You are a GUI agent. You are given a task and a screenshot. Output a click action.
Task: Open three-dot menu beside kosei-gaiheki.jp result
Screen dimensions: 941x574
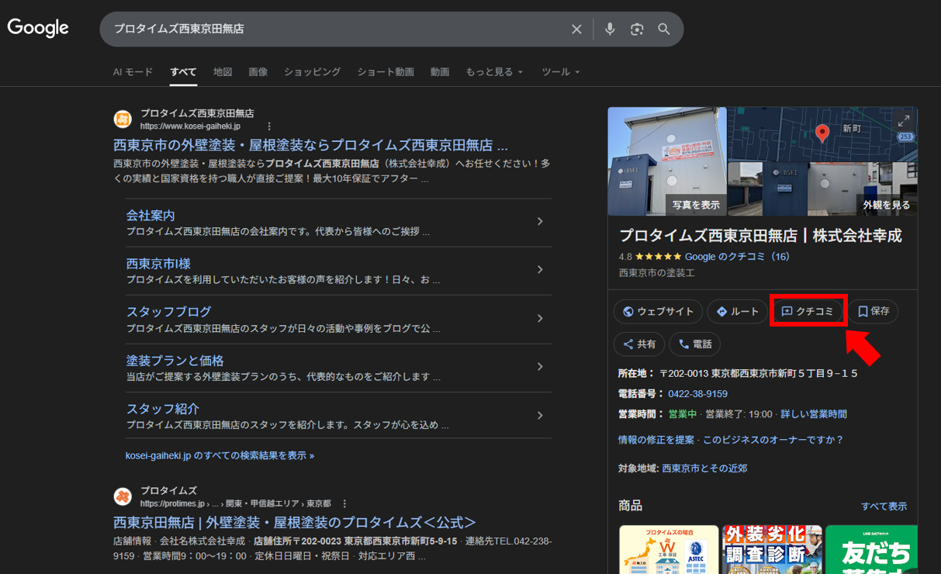point(269,126)
